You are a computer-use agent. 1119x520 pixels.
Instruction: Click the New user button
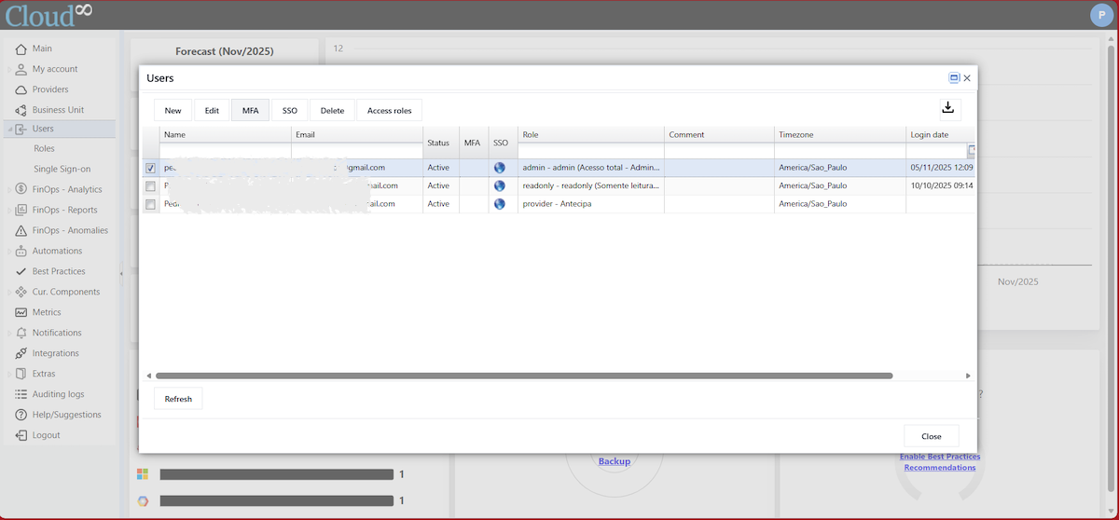(173, 110)
